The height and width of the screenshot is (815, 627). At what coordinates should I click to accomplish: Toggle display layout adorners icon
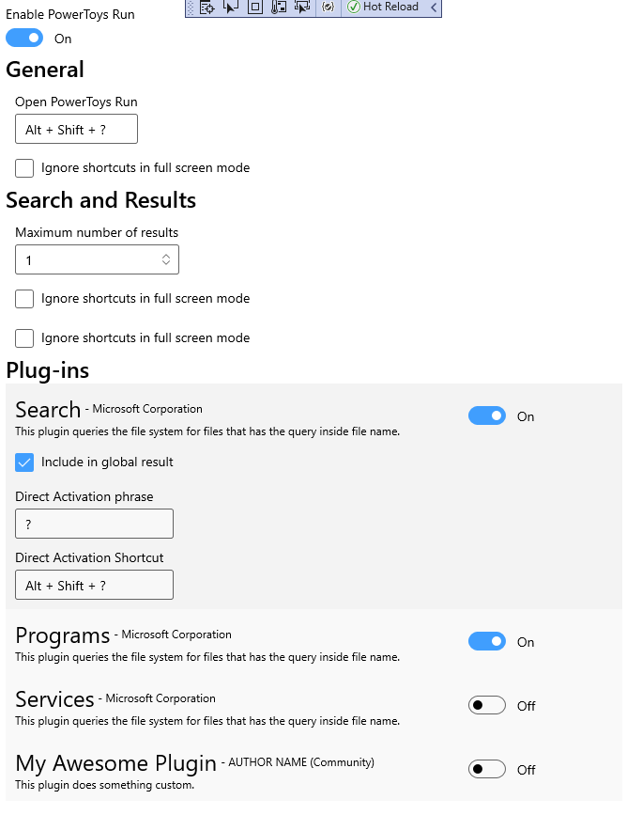253,8
